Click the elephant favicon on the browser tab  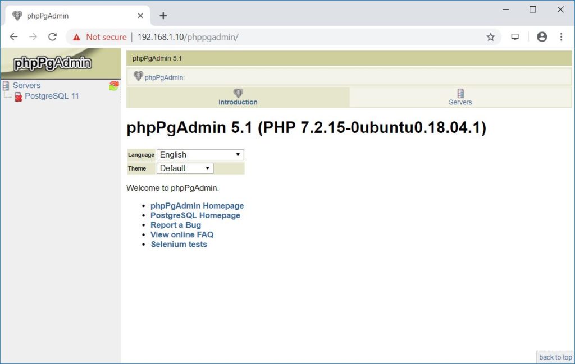17,15
